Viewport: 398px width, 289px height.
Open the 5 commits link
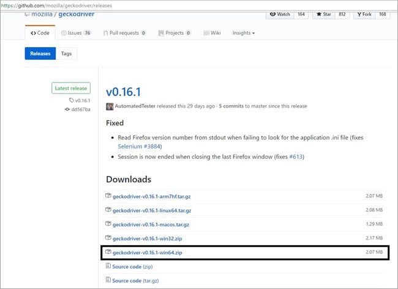pyautogui.click(x=231, y=106)
